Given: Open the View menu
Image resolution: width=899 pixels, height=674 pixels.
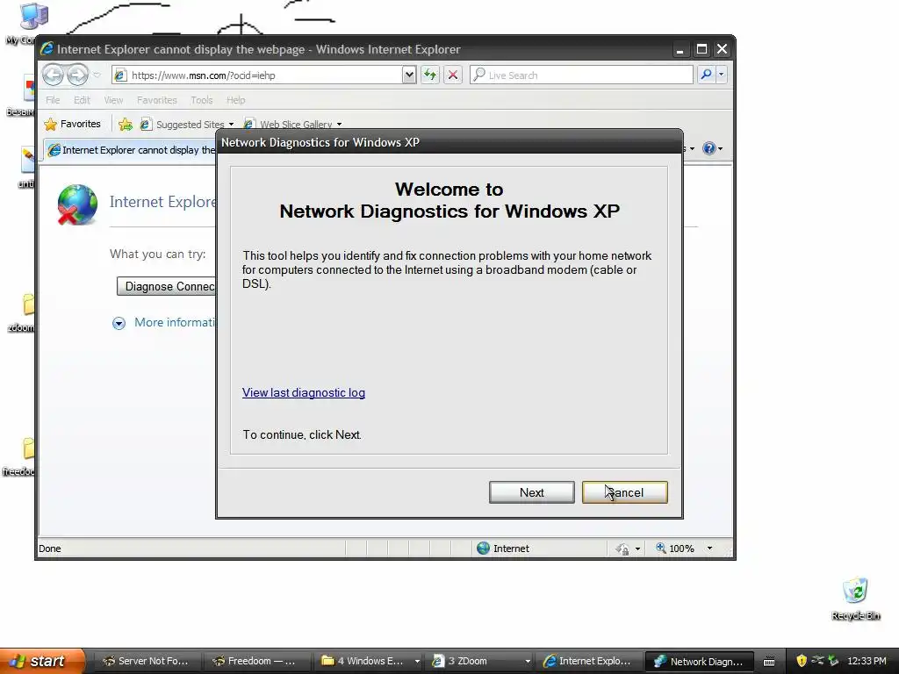Looking at the screenshot, I should [113, 100].
